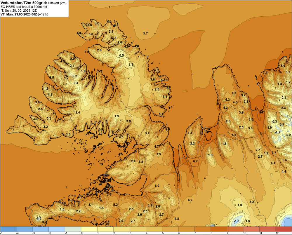The height and width of the screenshot is (235, 292).
Task: Click the 7.4 temperature value
Action: coord(265,73)
